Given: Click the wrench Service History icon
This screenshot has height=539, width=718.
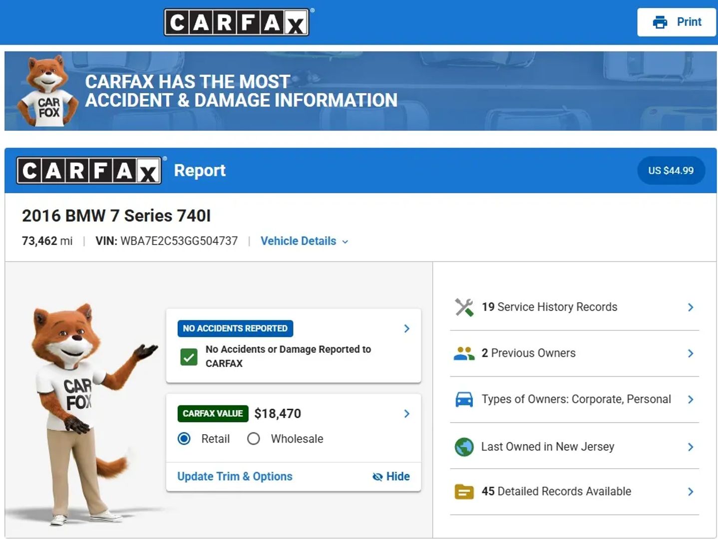Looking at the screenshot, I should (x=464, y=307).
